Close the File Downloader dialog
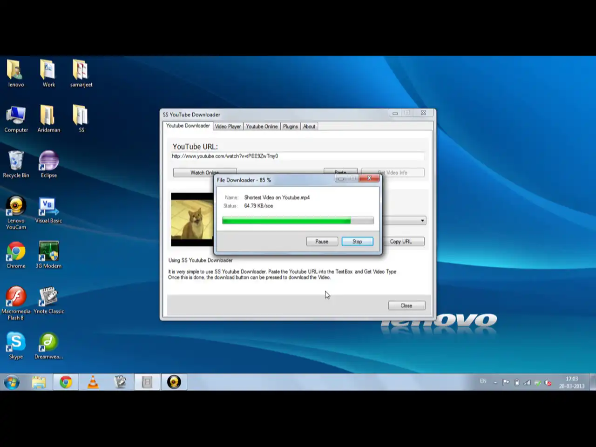 tap(369, 178)
